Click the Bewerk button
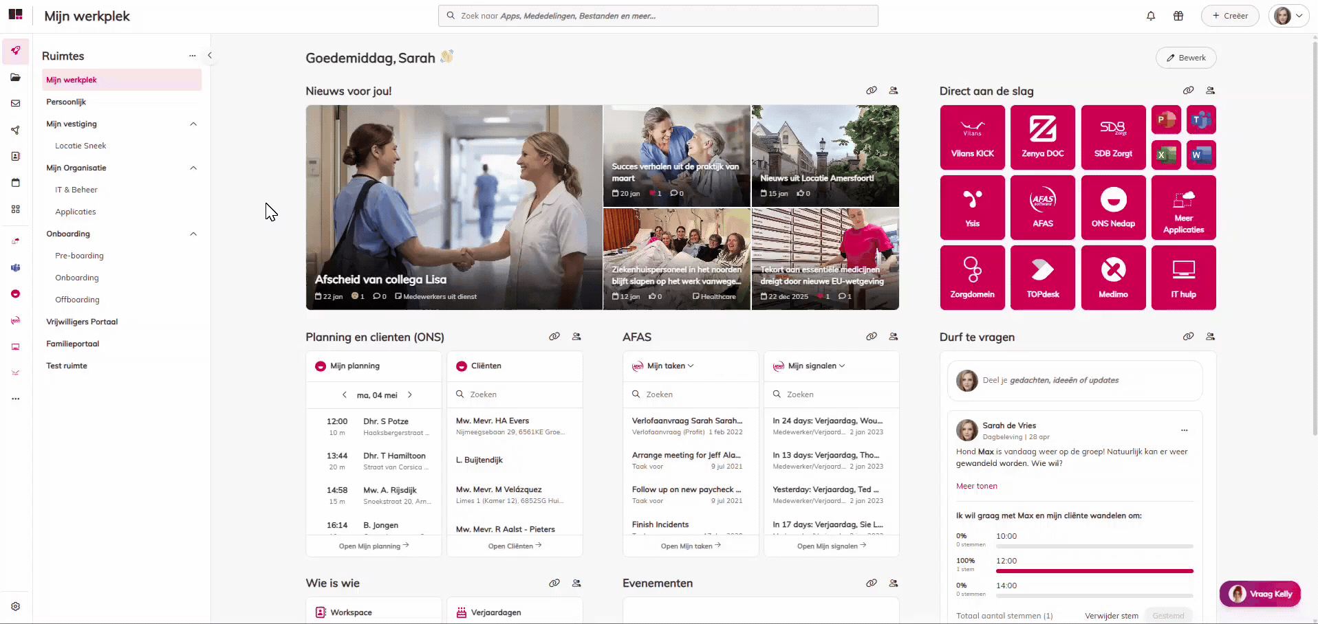This screenshot has width=1318, height=624. coord(1186,58)
